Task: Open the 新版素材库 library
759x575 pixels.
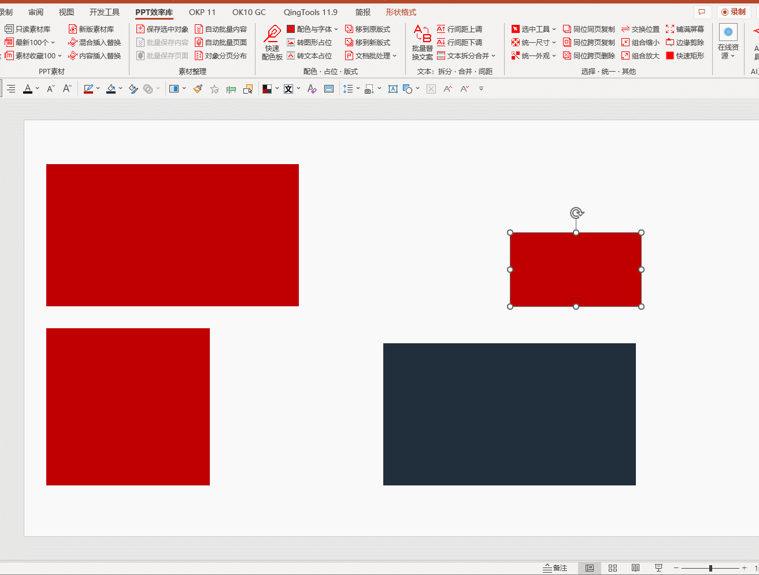Action: pos(91,29)
